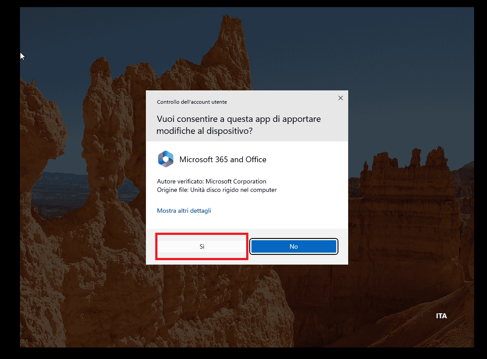Click the Origine file: Unità disco rigido line

217,190
